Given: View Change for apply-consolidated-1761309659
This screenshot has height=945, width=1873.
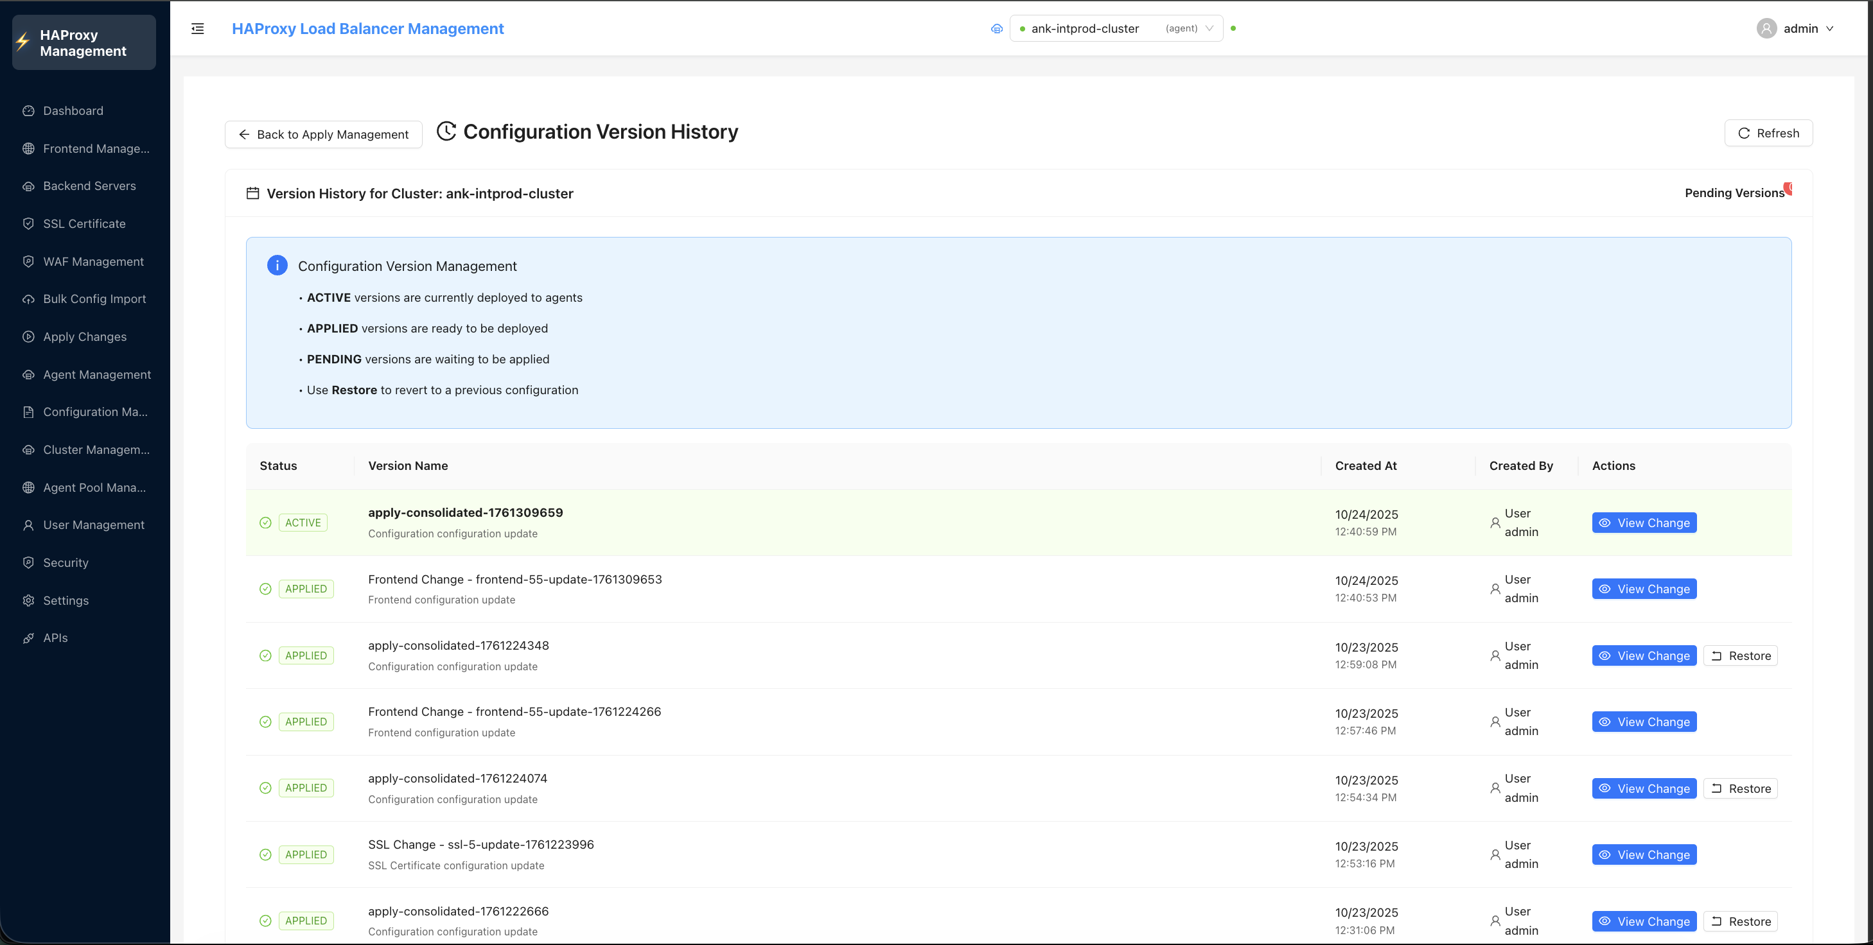Looking at the screenshot, I should pyautogui.click(x=1644, y=523).
